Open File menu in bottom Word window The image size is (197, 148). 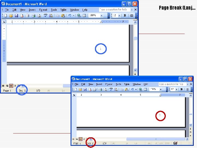click(x=76, y=84)
